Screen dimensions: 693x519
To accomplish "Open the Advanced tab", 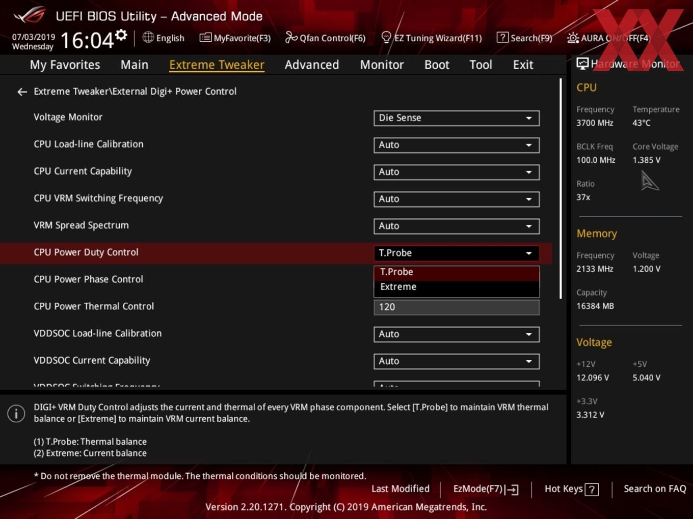I will (x=311, y=65).
